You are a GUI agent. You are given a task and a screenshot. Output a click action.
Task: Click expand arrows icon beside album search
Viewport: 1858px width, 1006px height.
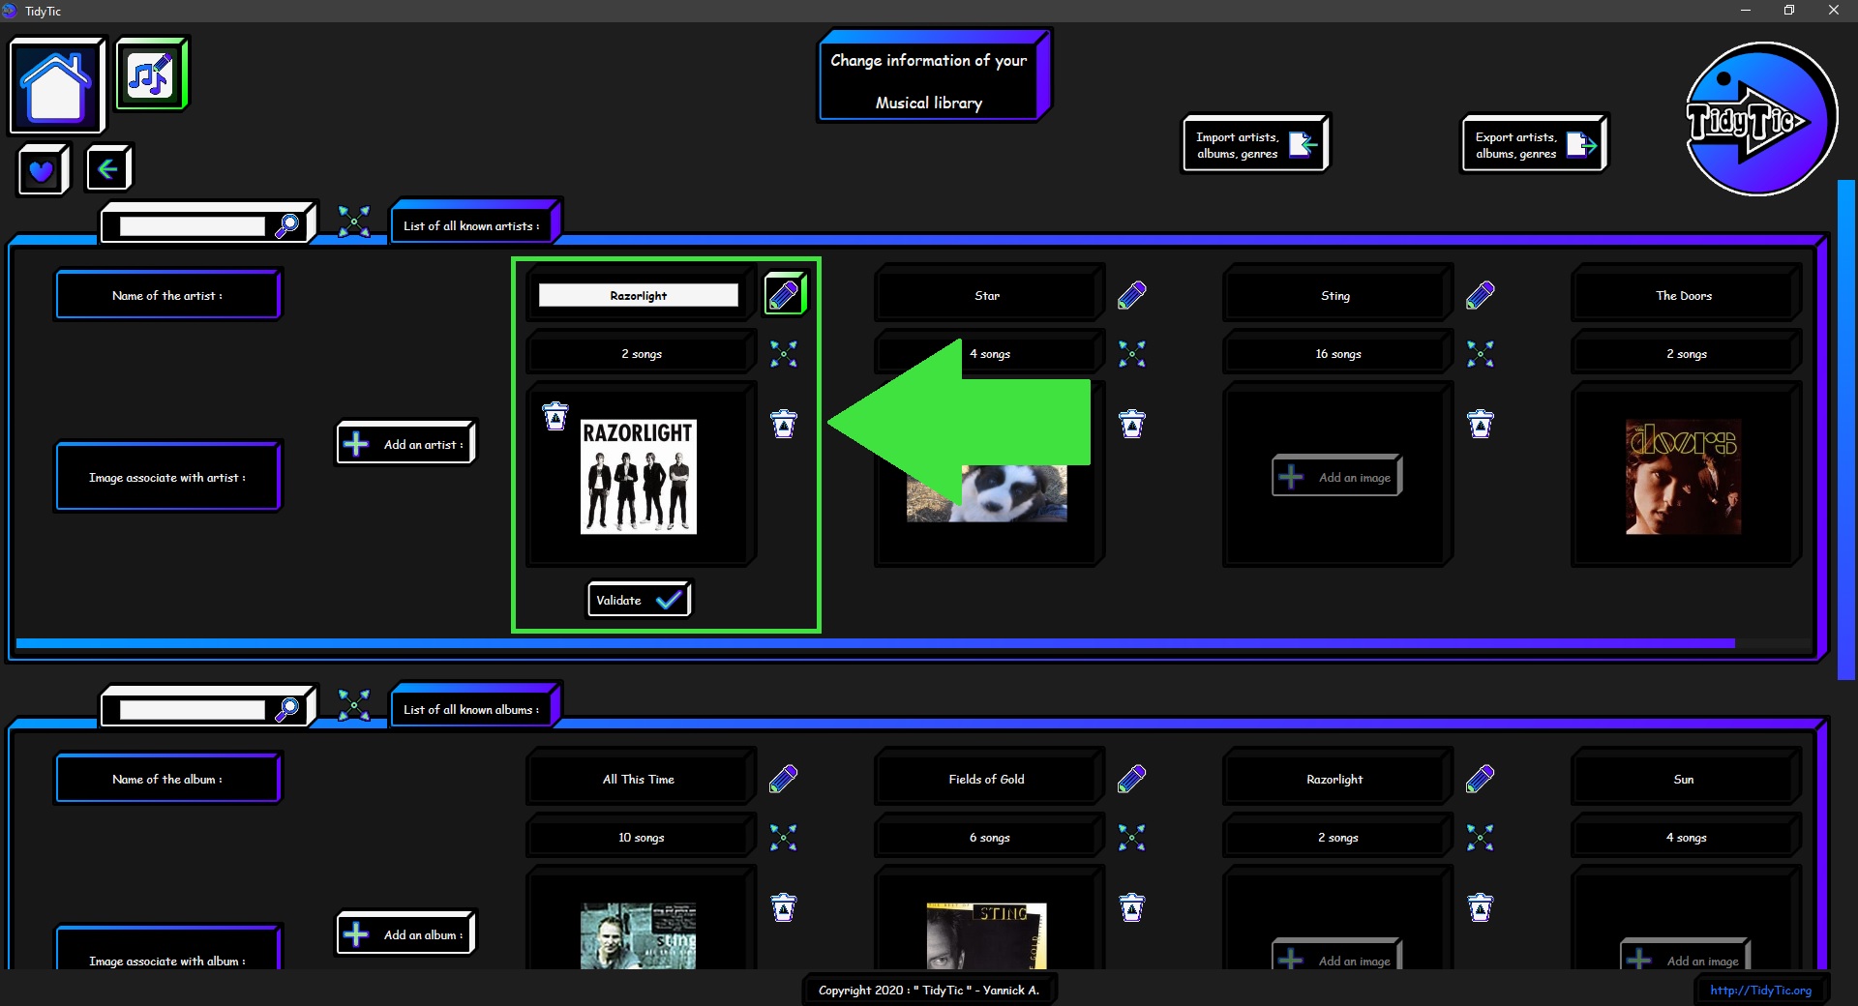point(354,705)
